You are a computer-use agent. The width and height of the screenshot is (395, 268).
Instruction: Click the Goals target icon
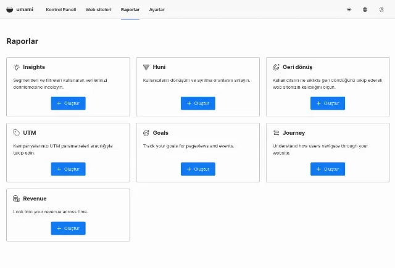coord(146,132)
